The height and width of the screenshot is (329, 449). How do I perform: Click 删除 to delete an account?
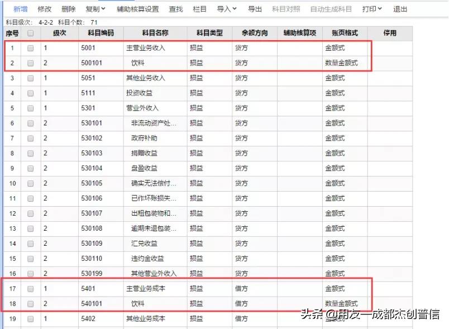69,8
